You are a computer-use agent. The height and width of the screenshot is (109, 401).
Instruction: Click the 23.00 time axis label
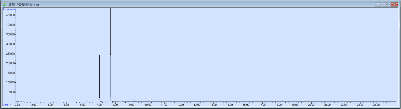pos(360,105)
